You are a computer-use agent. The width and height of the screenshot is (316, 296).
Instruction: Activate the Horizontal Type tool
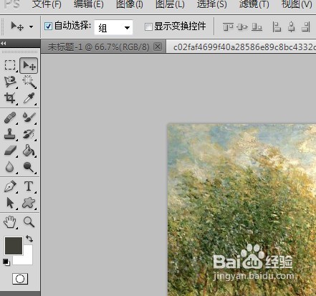tap(29, 186)
